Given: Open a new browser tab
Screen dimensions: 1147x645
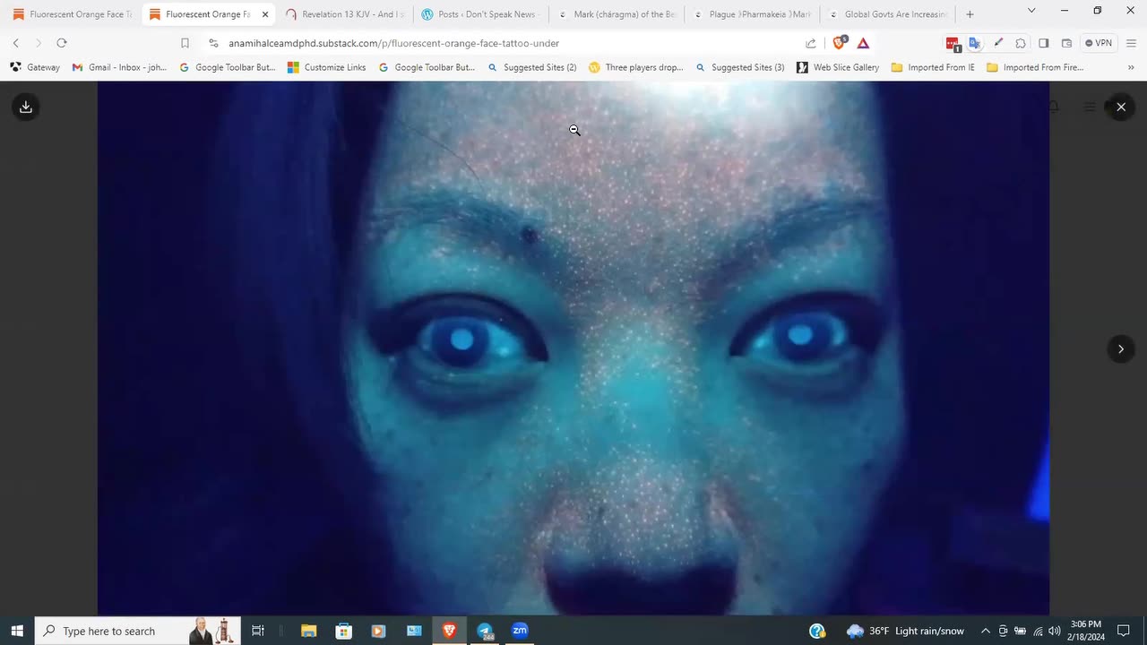Looking at the screenshot, I should pyautogui.click(x=970, y=14).
